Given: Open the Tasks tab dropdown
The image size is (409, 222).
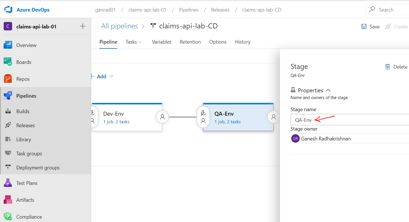Looking at the screenshot, I should (134, 42).
